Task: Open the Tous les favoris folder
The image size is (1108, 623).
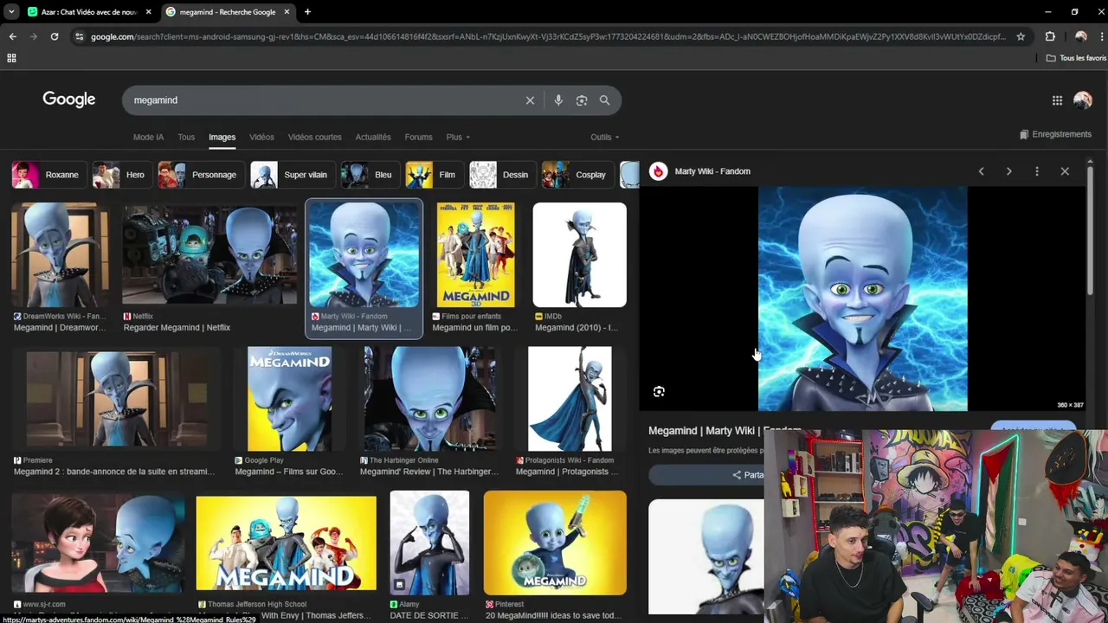Action: pos(1076,58)
